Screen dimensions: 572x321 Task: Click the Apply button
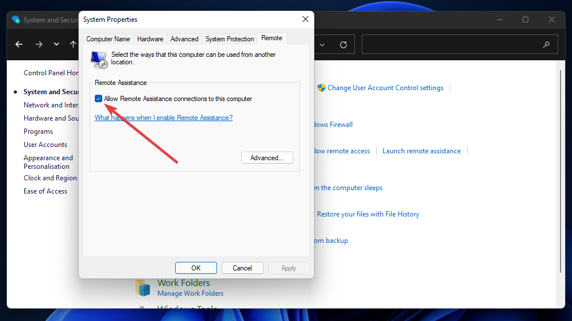[288, 268]
